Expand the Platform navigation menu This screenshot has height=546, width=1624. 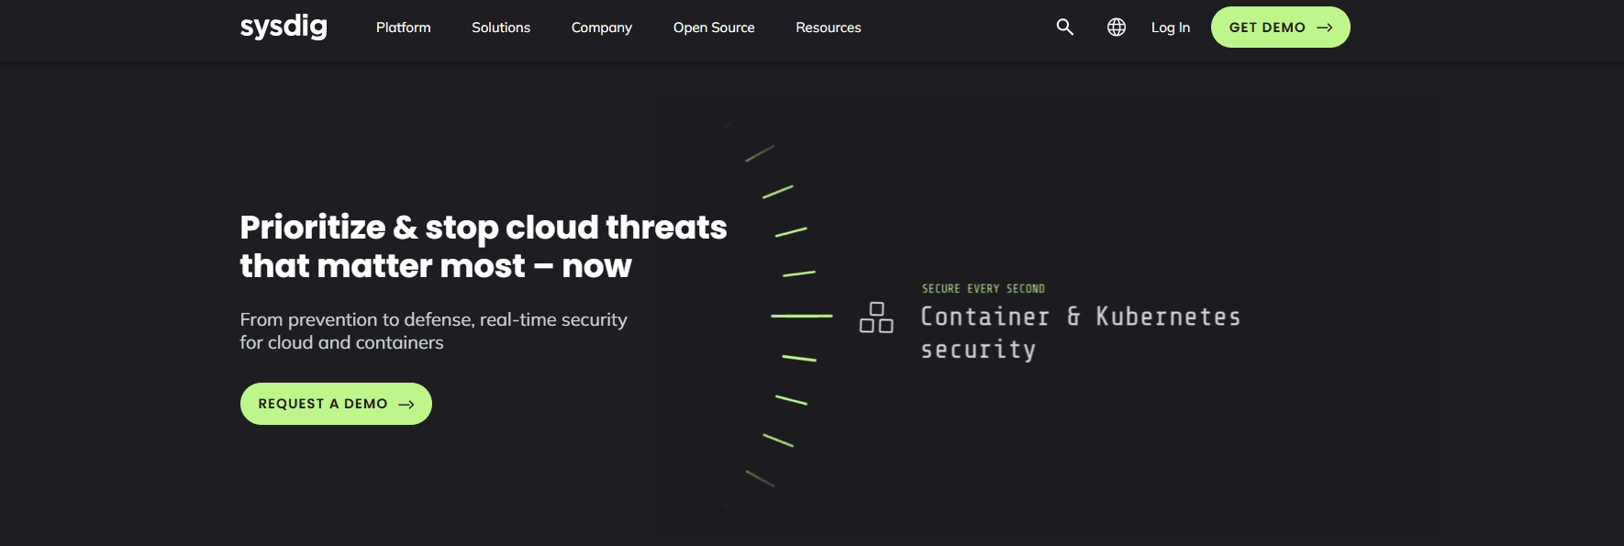[403, 28]
